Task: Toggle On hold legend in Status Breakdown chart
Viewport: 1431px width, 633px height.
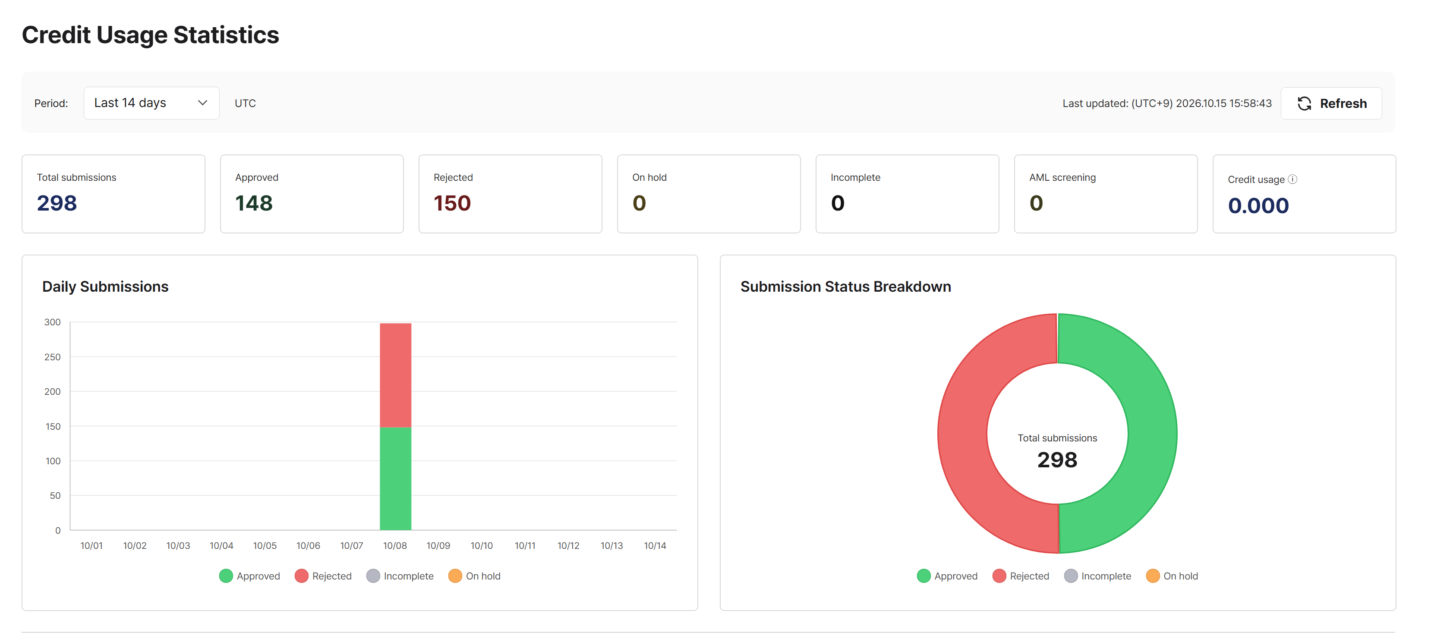Action: pyautogui.click(x=1172, y=576)
